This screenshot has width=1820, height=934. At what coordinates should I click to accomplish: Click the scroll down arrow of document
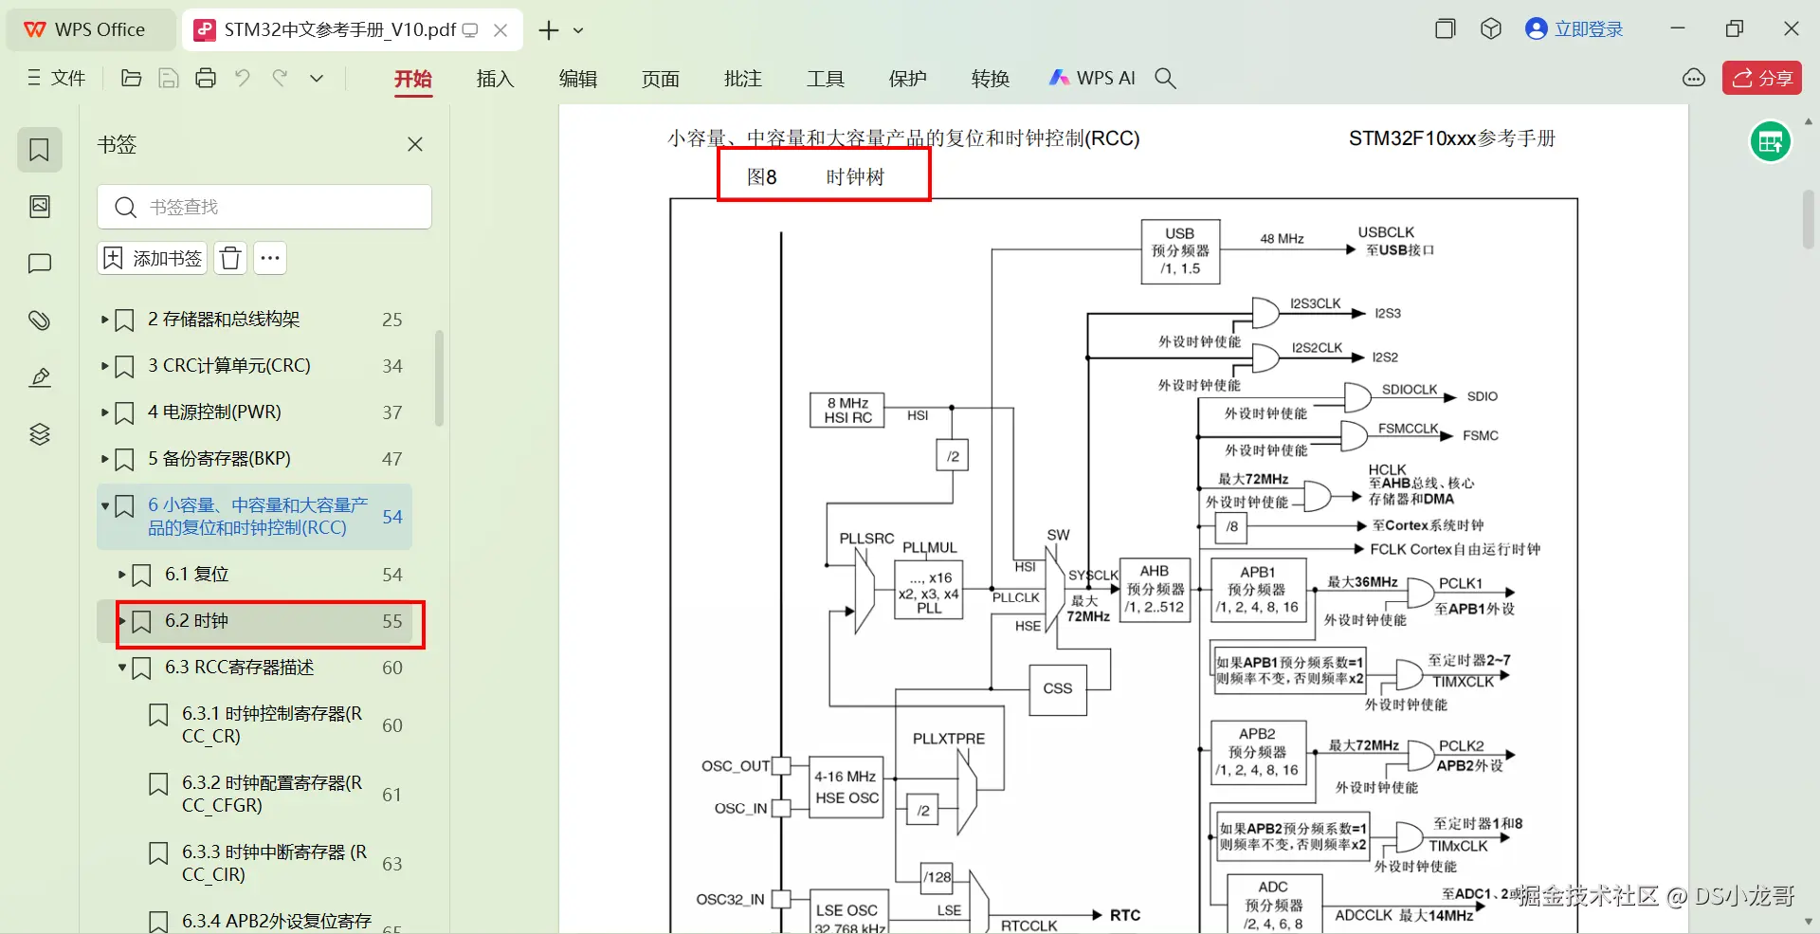click(1809, 921)
